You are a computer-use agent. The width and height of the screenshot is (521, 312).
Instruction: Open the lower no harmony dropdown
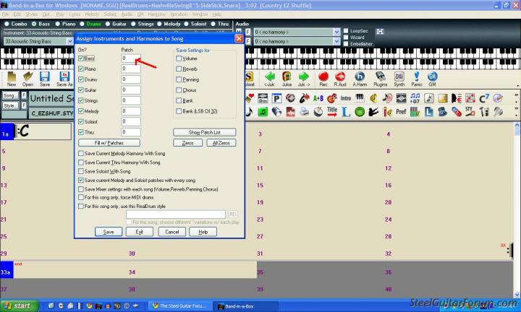coord(336,41)
